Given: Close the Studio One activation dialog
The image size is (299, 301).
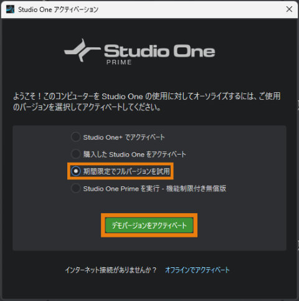Looking at the screenshot, I should tap(289, 9).
